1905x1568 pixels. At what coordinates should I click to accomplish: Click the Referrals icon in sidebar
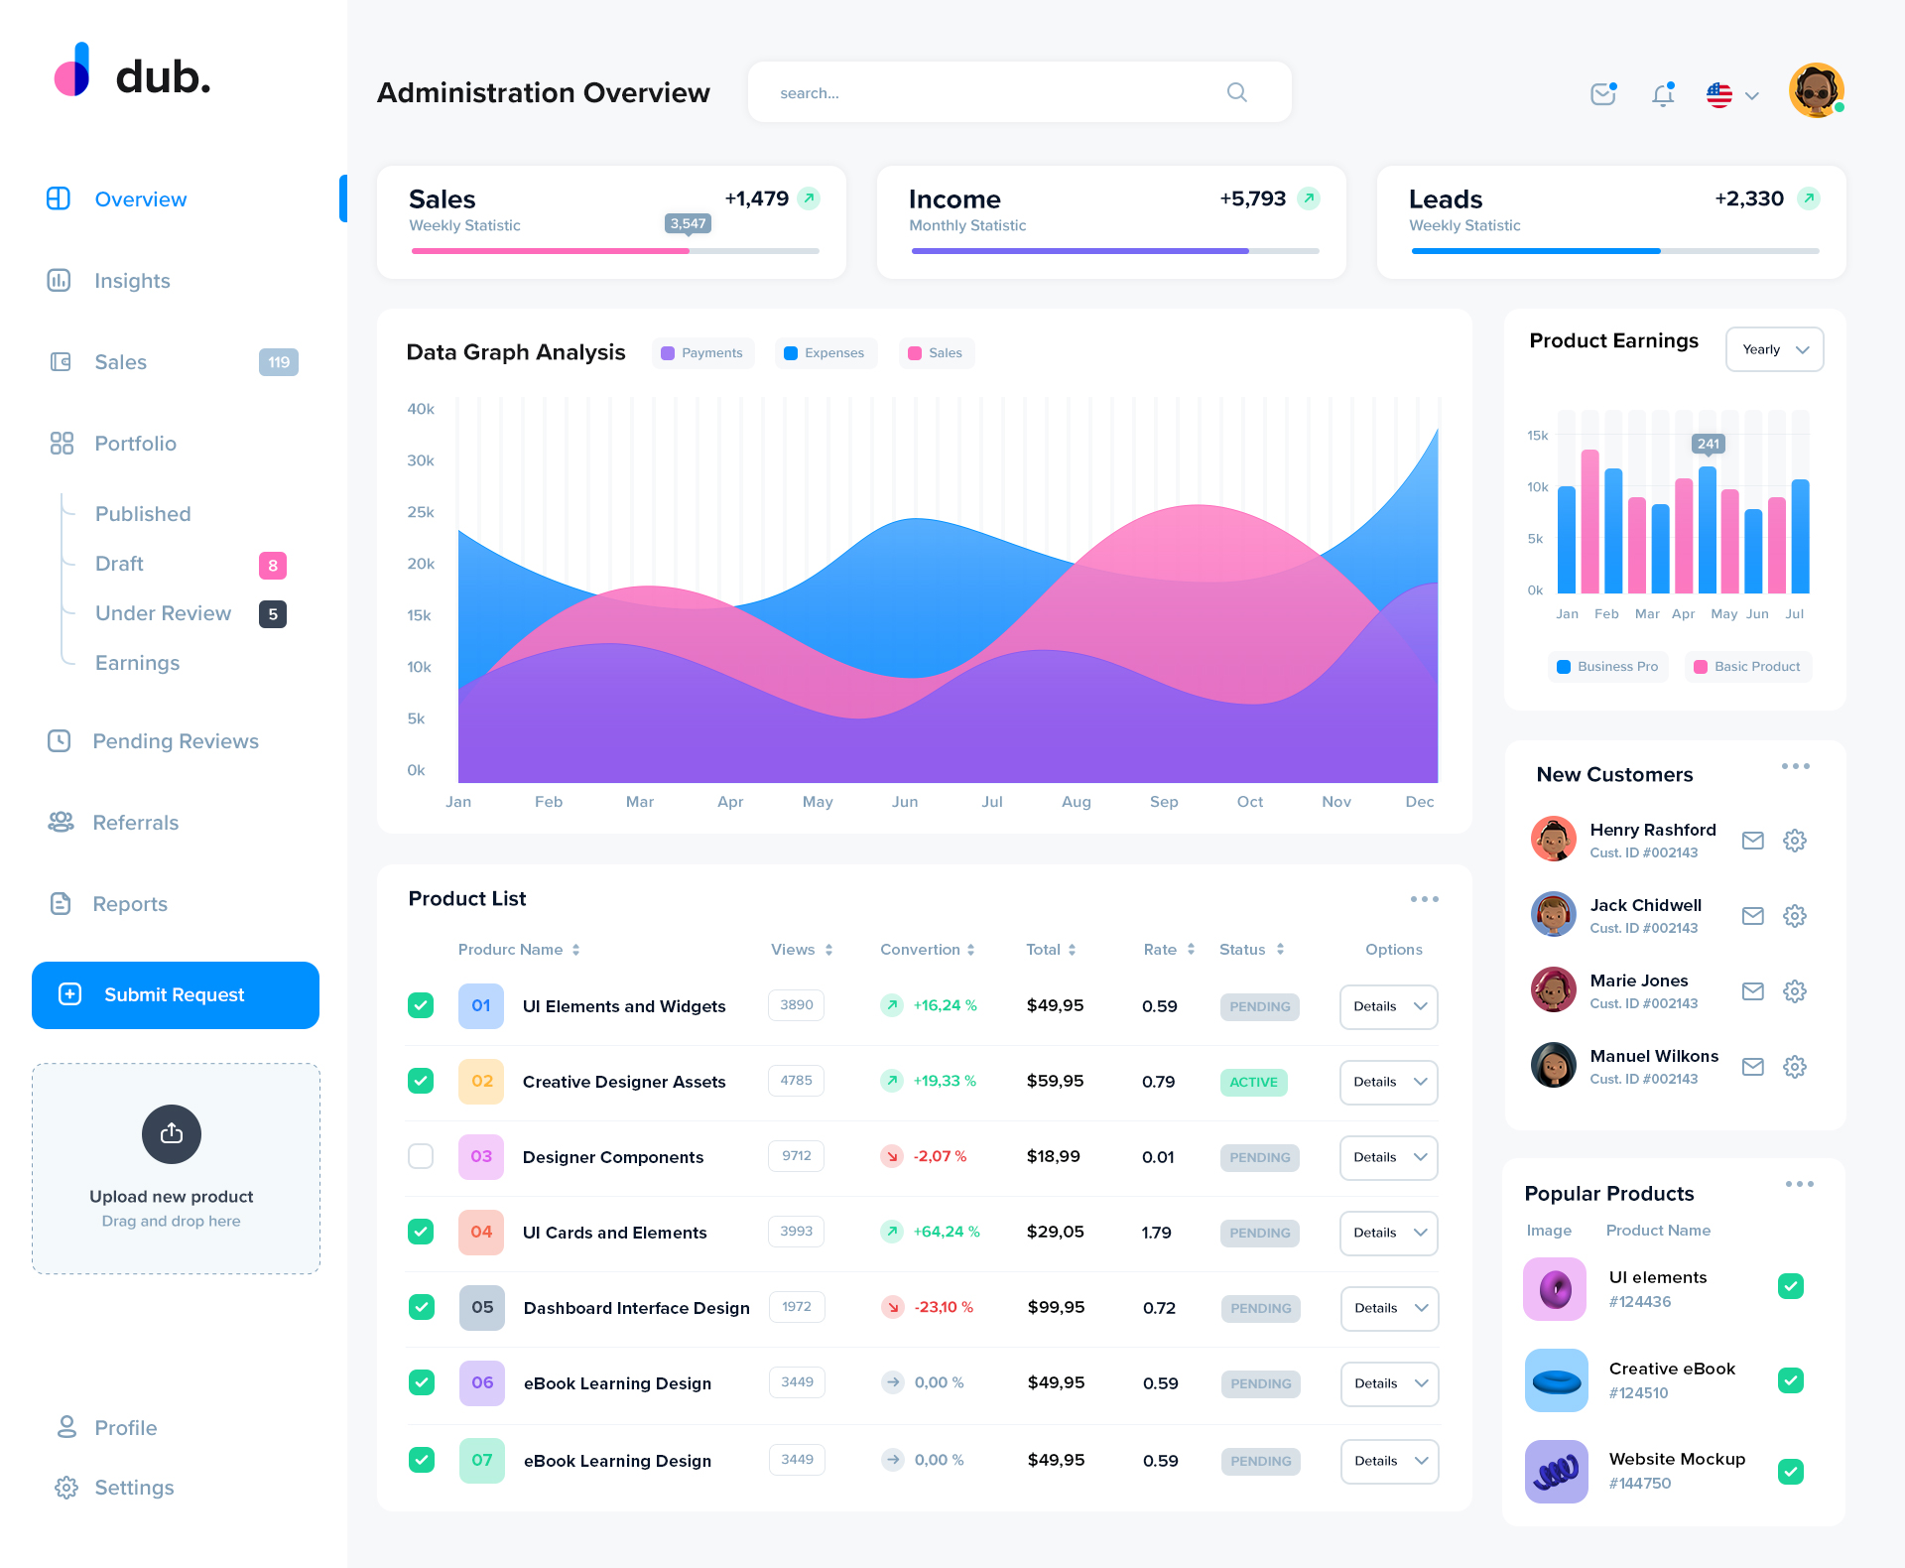point(59,821)
